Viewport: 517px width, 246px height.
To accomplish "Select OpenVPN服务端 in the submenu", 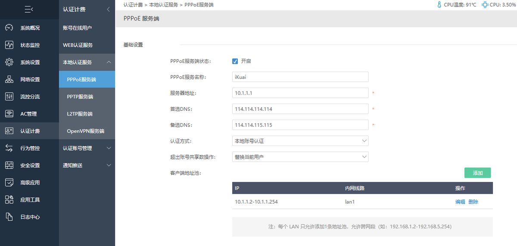I will click(x=85, y=131).
